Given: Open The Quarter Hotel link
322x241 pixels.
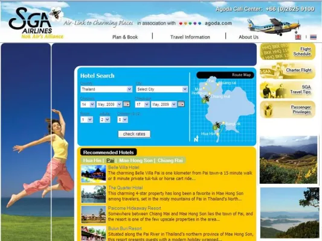Looking at the screenshot, I should 125,188.
